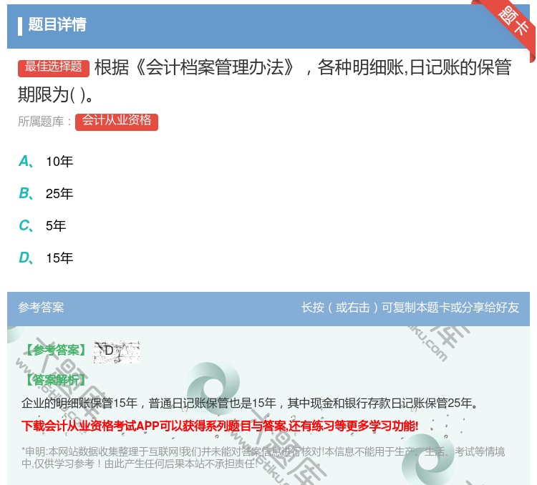Screen dimensions: 537x485
Task: Click the red 下载会计从业资格考试APP promo link
Action: (x=220, y=426)
